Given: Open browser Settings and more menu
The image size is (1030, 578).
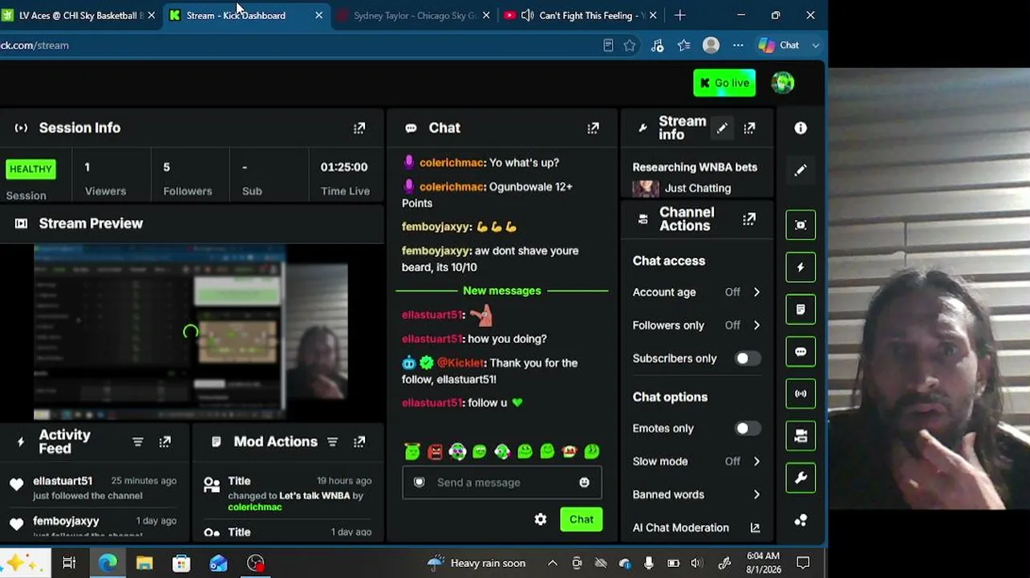Looking at the screenshot, I should point(738,46).
